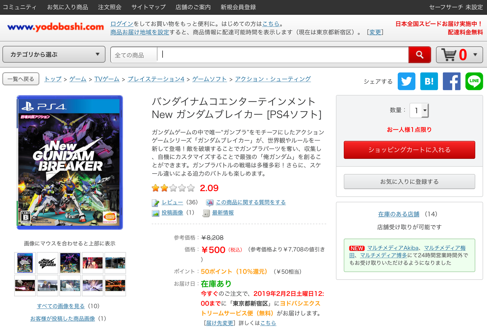This screenshot has height=327, width=487.
Task: Click the 届け先変更 link
Action: point(220,323)
